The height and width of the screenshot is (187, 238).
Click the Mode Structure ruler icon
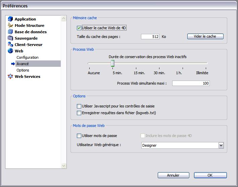pyautogui.click(x=10, y=26)
